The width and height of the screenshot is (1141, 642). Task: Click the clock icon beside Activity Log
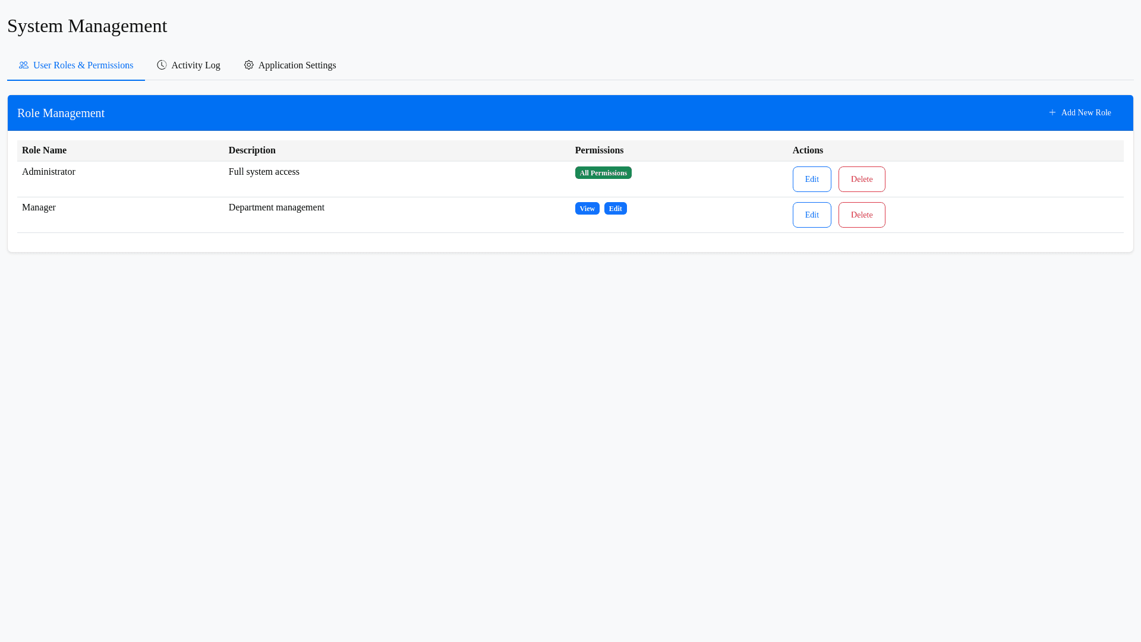coord(162,65)
